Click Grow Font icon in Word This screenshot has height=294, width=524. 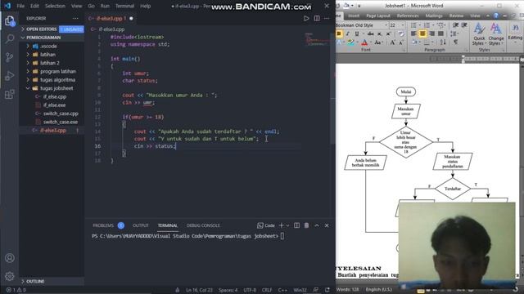(x=393, y=42)
